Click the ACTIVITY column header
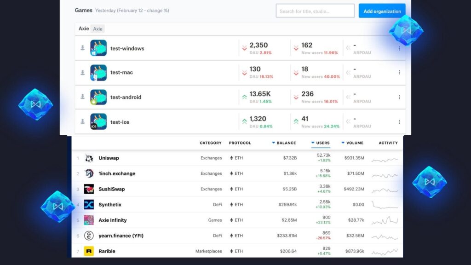Screen dimensions: 471x265 (388, 143)
